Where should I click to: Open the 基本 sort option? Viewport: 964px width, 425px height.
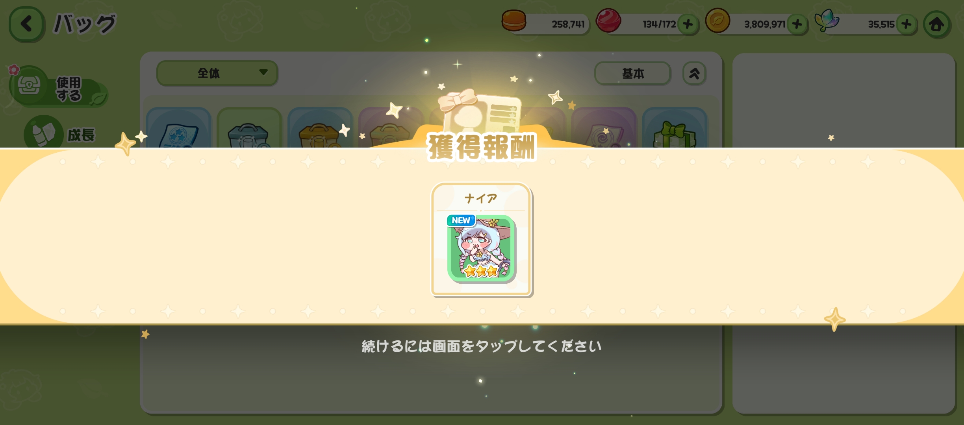point(633,73)
